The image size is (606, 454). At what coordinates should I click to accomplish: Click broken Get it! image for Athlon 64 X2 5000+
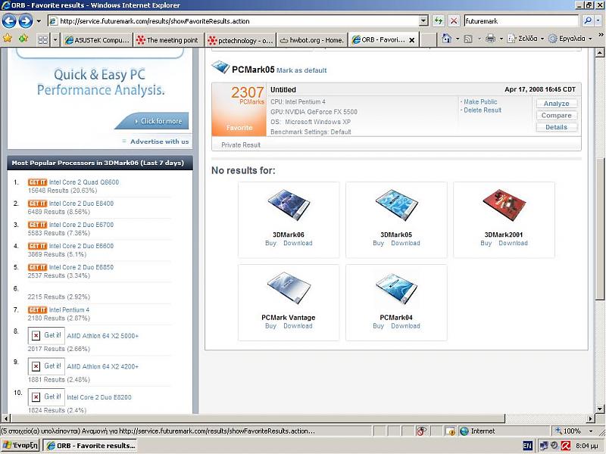click(46, 335)
